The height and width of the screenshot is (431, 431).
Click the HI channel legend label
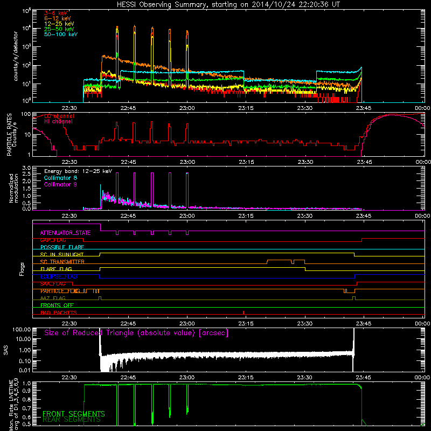click(x=59, y=122)
